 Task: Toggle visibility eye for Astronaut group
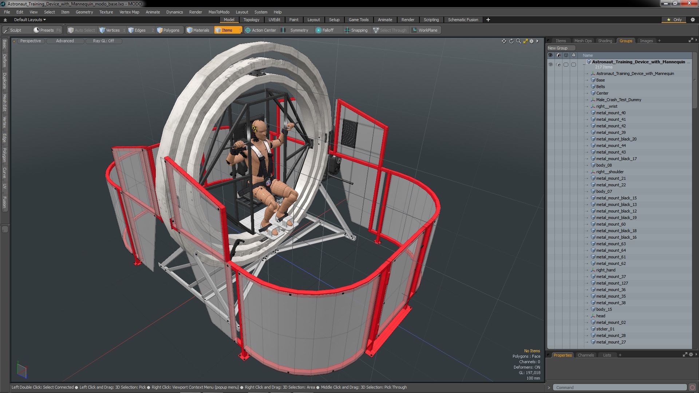click(550, 65)
